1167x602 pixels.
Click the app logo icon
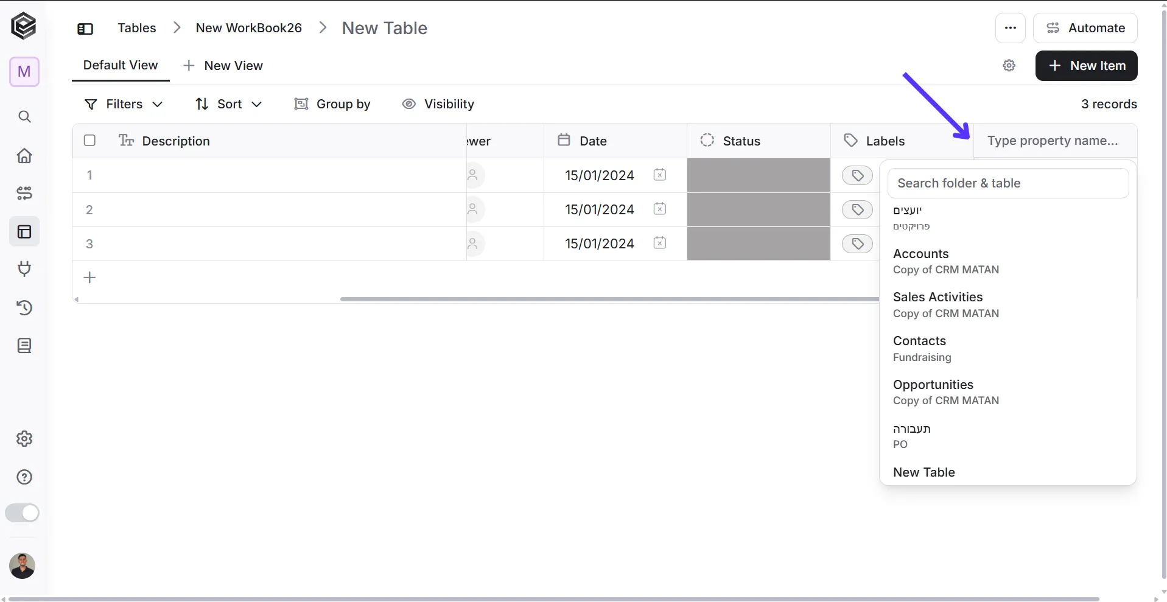click(24, 26)
